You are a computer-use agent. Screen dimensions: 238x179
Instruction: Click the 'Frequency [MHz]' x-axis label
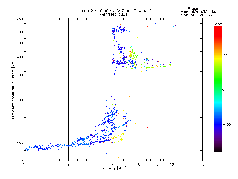tap(113, 168)
